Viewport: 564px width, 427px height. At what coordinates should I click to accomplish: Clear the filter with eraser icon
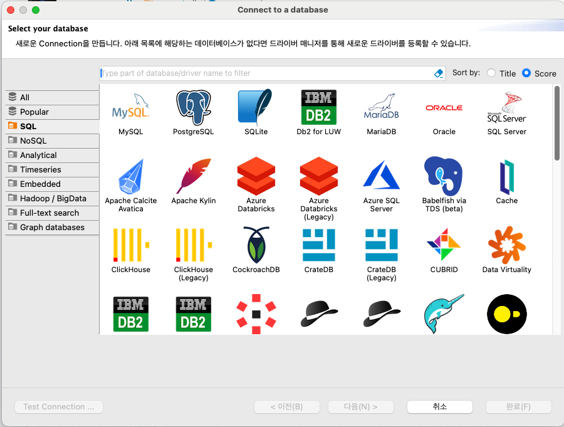(439, 73)
